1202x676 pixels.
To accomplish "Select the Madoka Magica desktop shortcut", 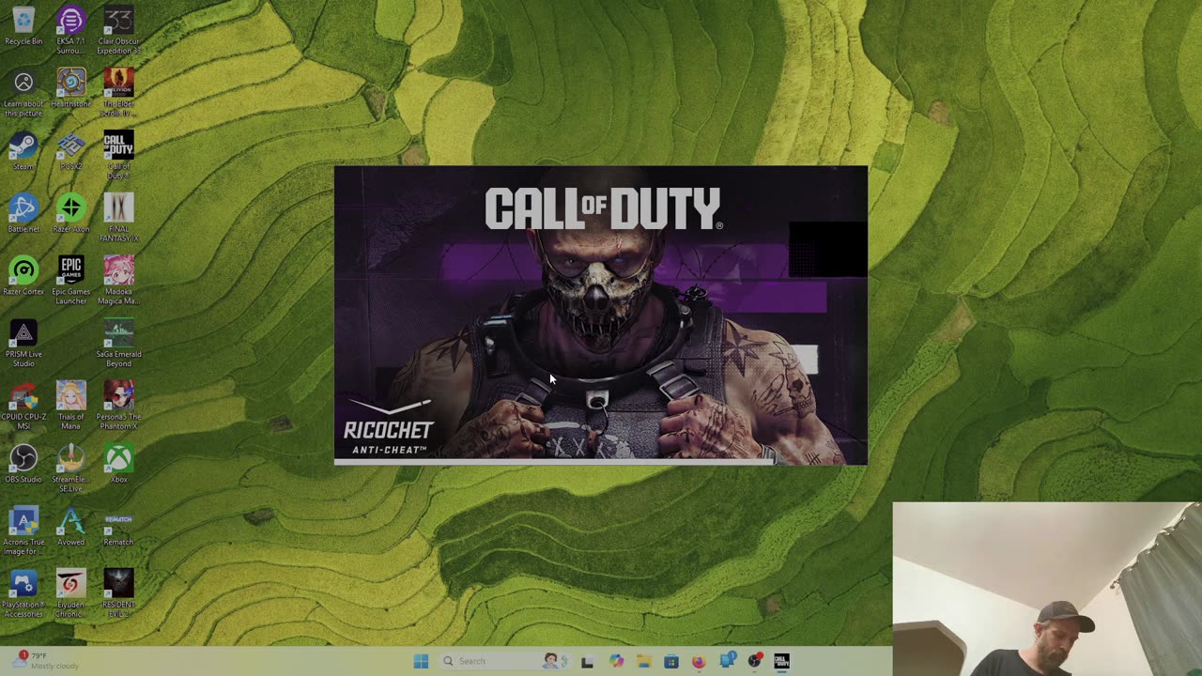I will pyautogui.click(x=118, y=281).
